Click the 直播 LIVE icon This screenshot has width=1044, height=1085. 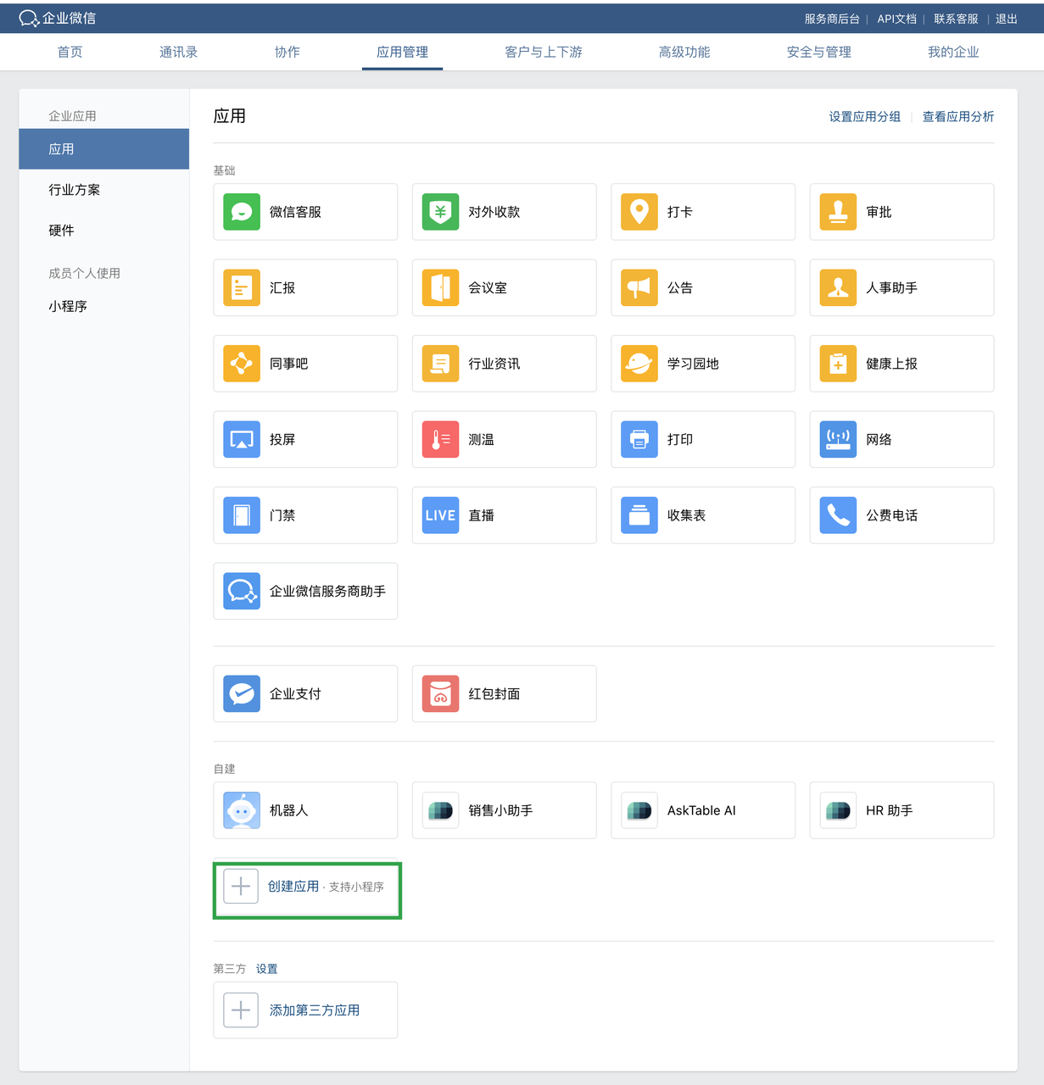[x=440, y=515]
